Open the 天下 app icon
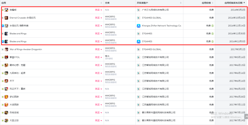 (x=6, y=81)
